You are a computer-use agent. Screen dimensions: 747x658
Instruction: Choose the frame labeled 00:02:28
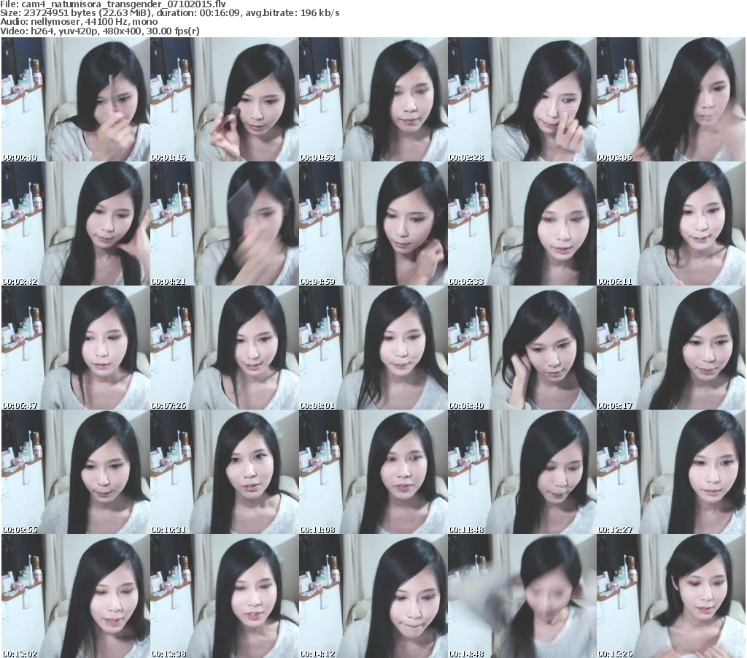click(x=522, y=99)
